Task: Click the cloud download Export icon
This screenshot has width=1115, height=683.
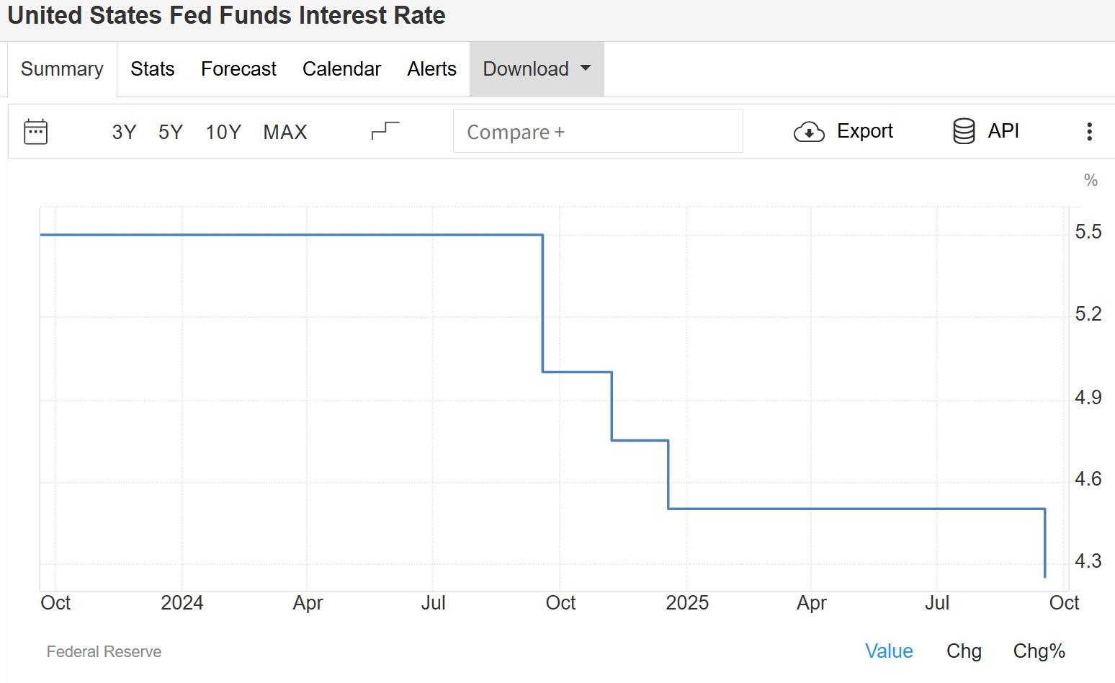Action: (809, 132)
